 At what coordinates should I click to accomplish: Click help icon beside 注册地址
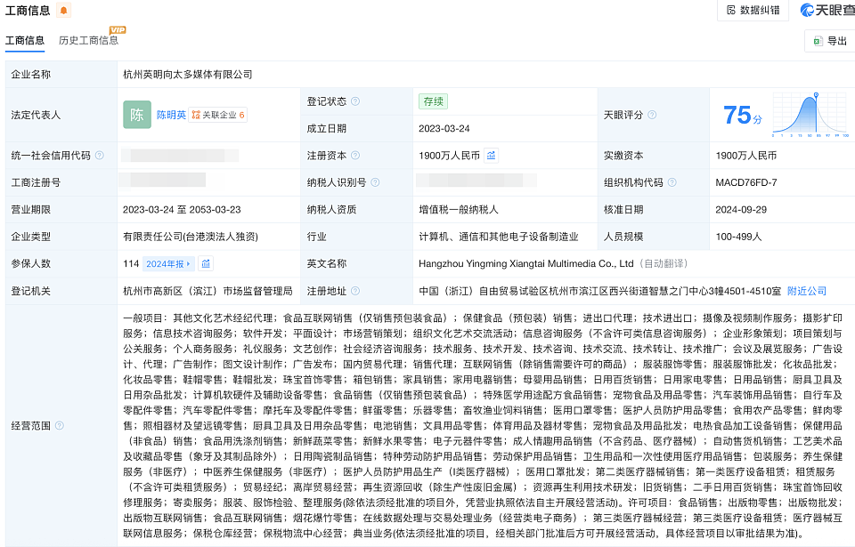click(355, 291)
